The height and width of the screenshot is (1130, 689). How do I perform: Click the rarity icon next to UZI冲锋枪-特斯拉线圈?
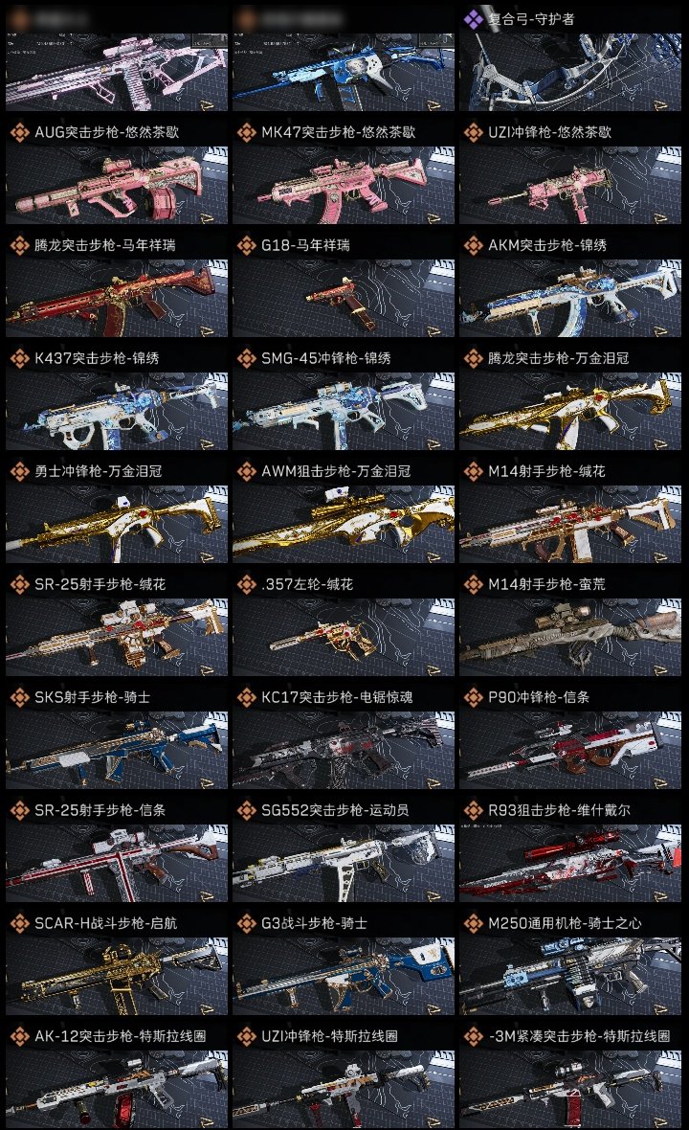[x=246, y=1036]
